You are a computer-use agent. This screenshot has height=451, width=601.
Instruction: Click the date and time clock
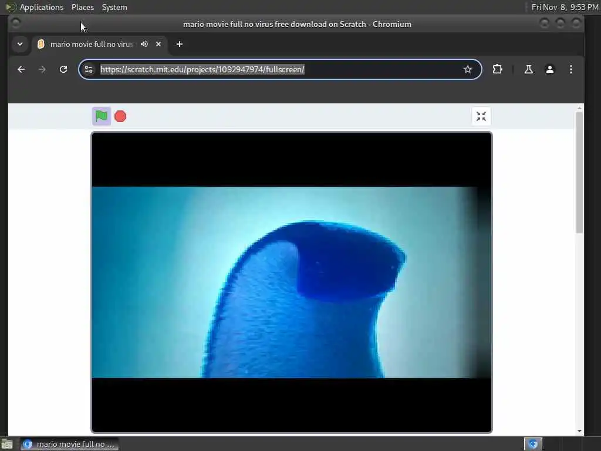pyautogui.click(x=565, y=7)
